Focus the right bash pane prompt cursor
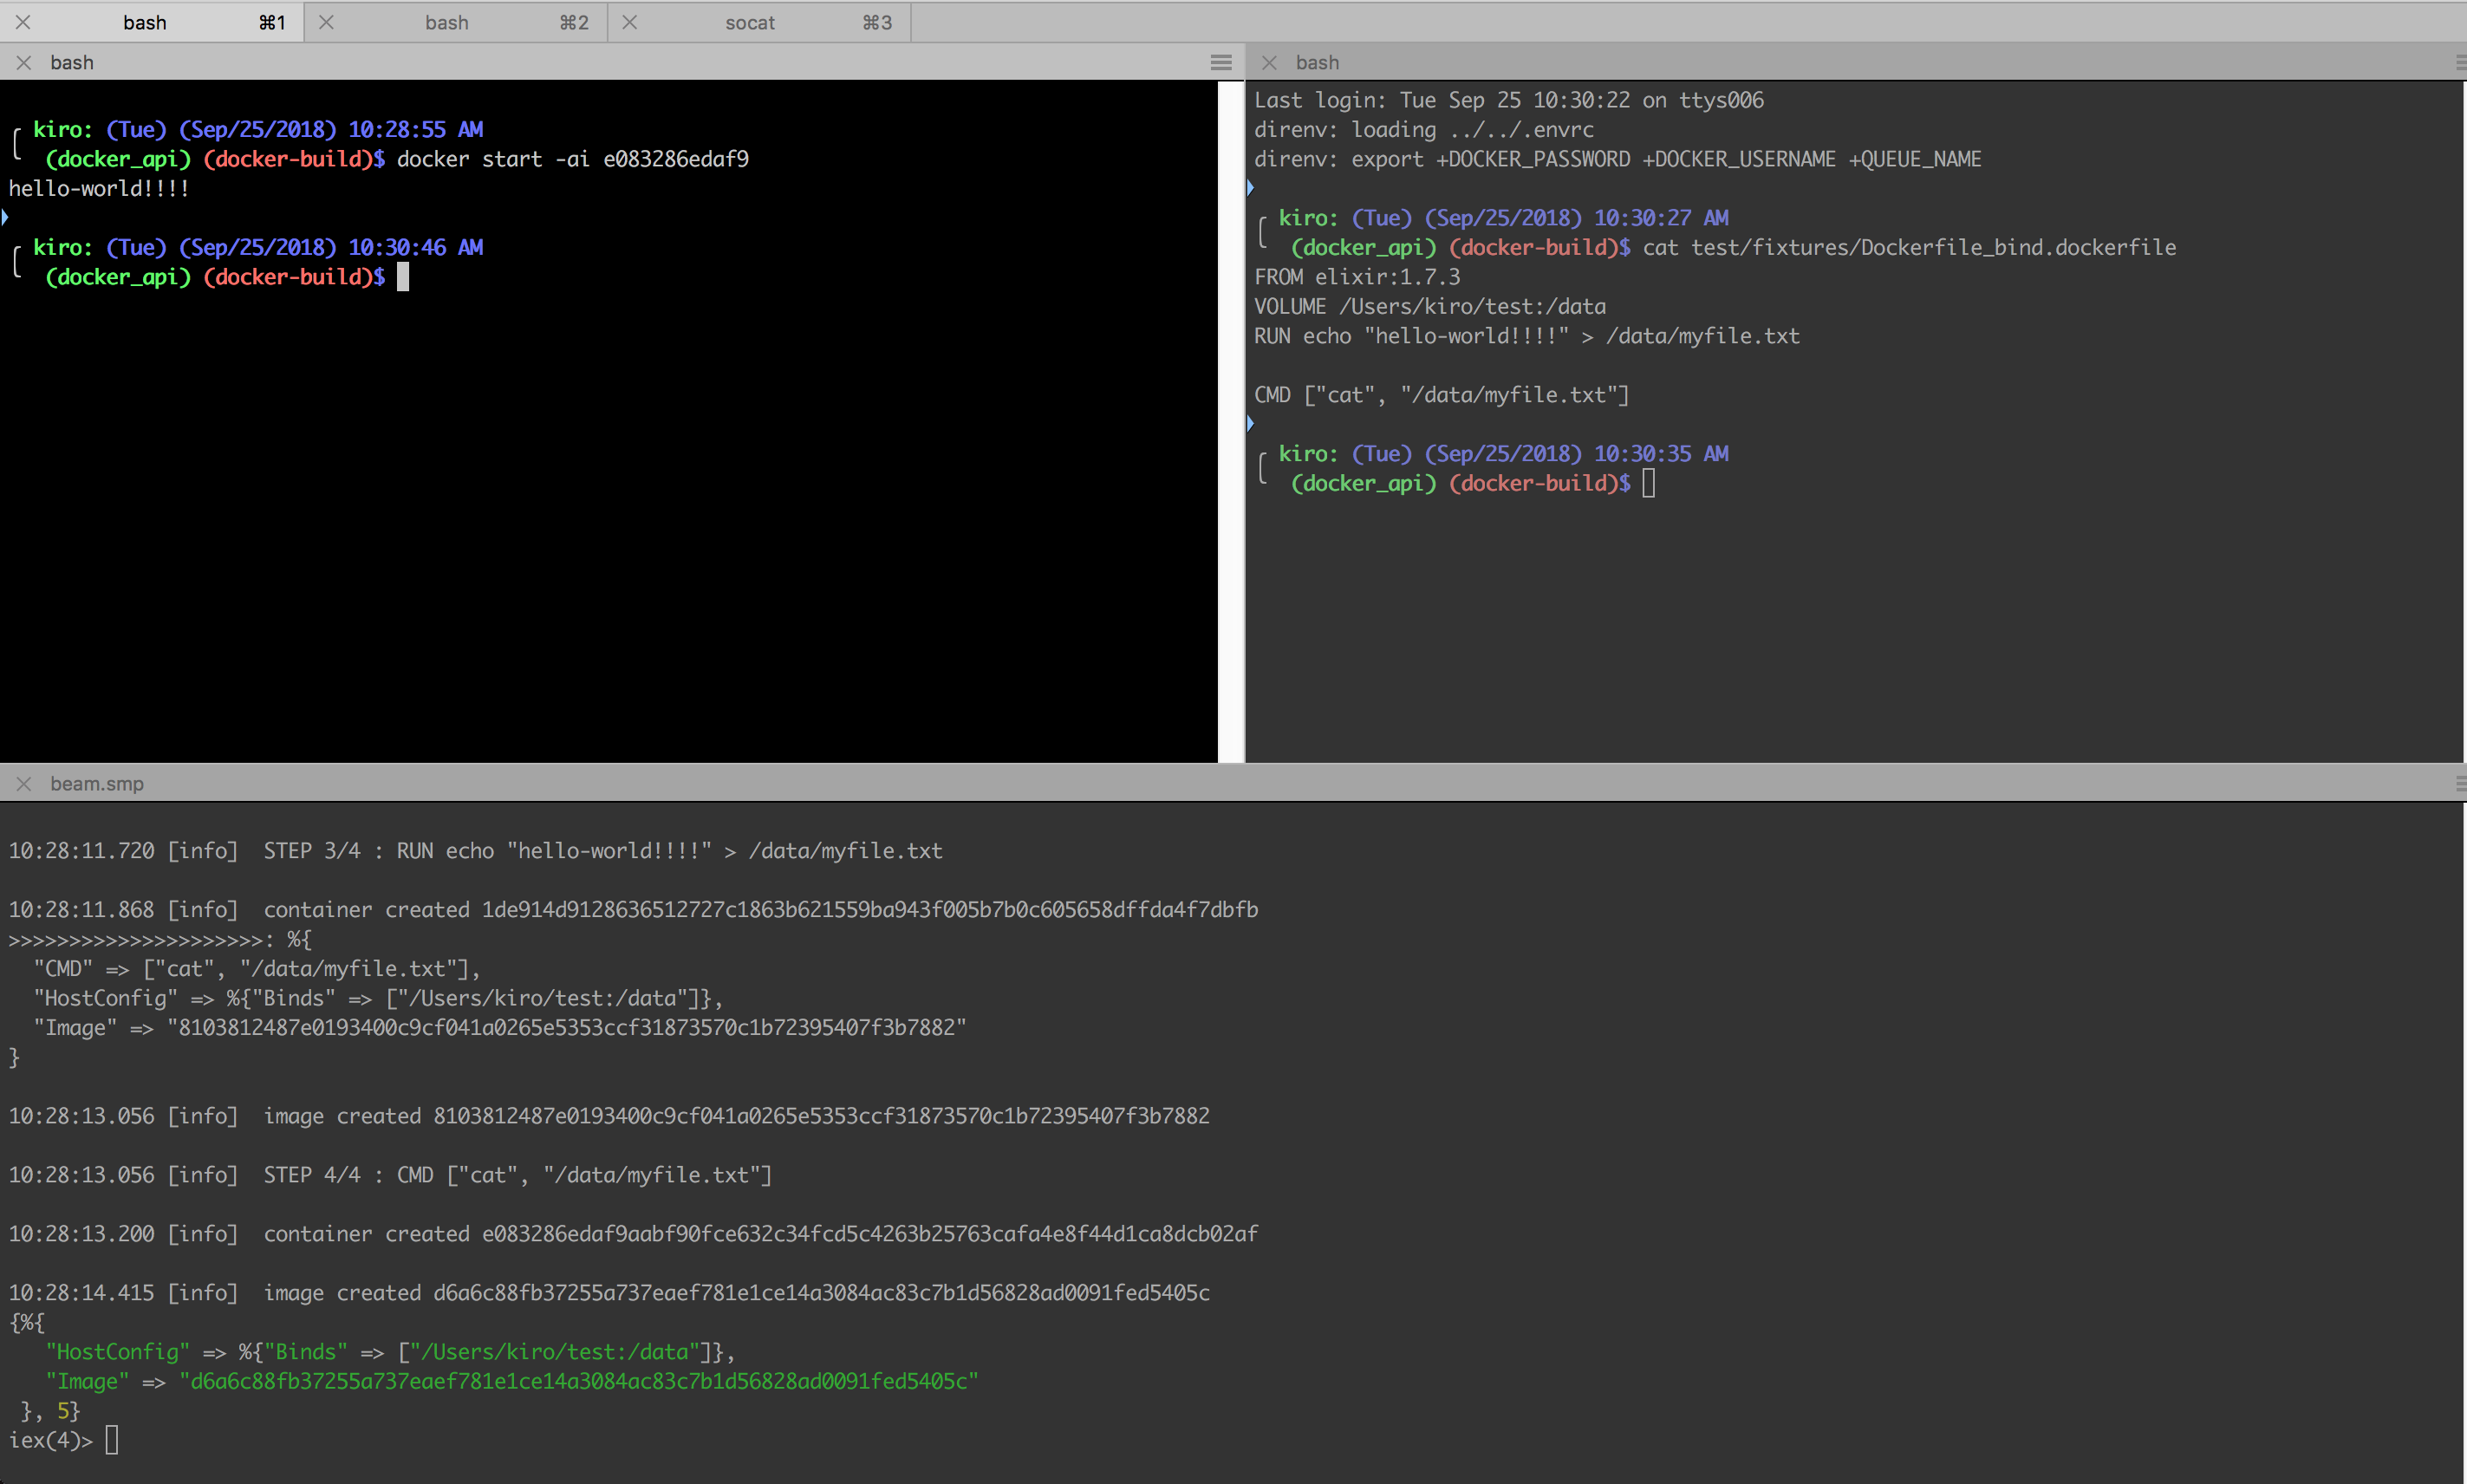The height and width of the screenshot is (1484, 2467). pyautogui.click(x=1648, y=484)
